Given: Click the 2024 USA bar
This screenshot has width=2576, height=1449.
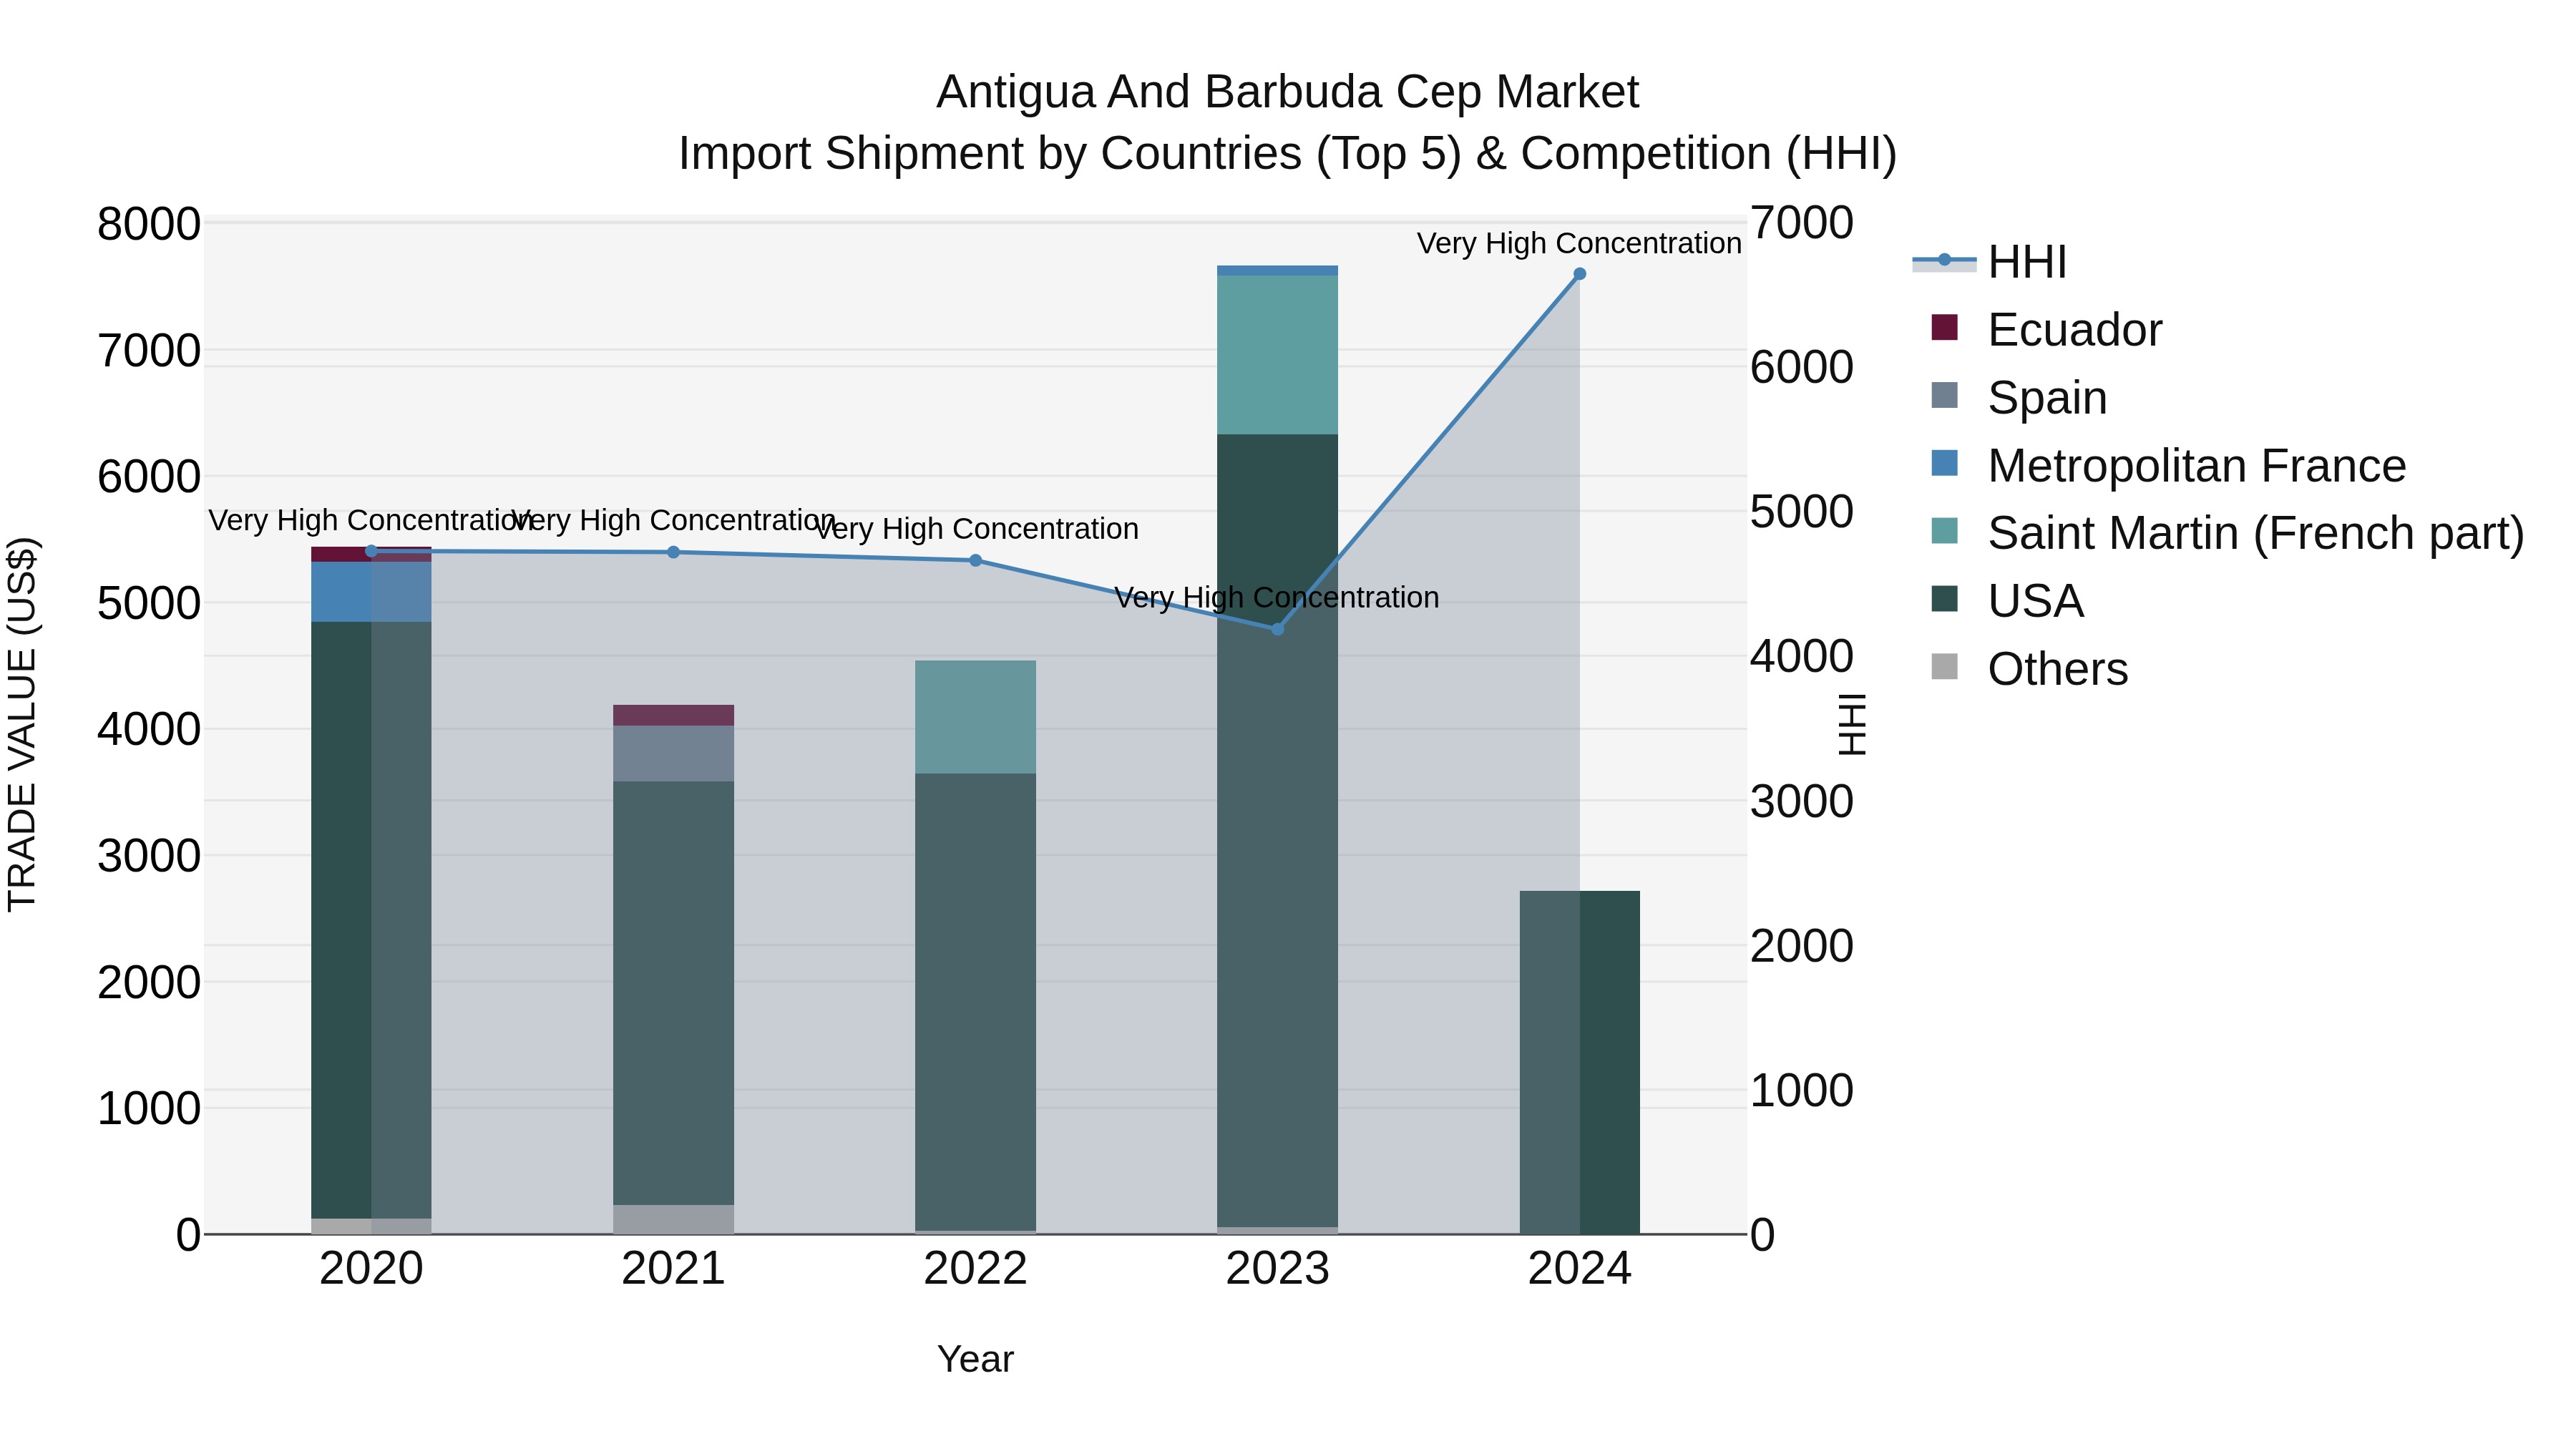Looking at the screenshot, I should click(x=1580, y=1062).
